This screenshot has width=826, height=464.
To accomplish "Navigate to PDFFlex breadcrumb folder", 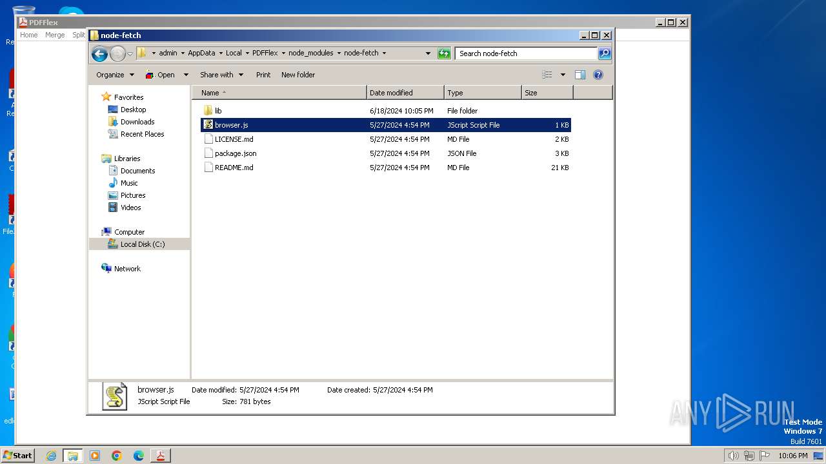I will [265, 53].
